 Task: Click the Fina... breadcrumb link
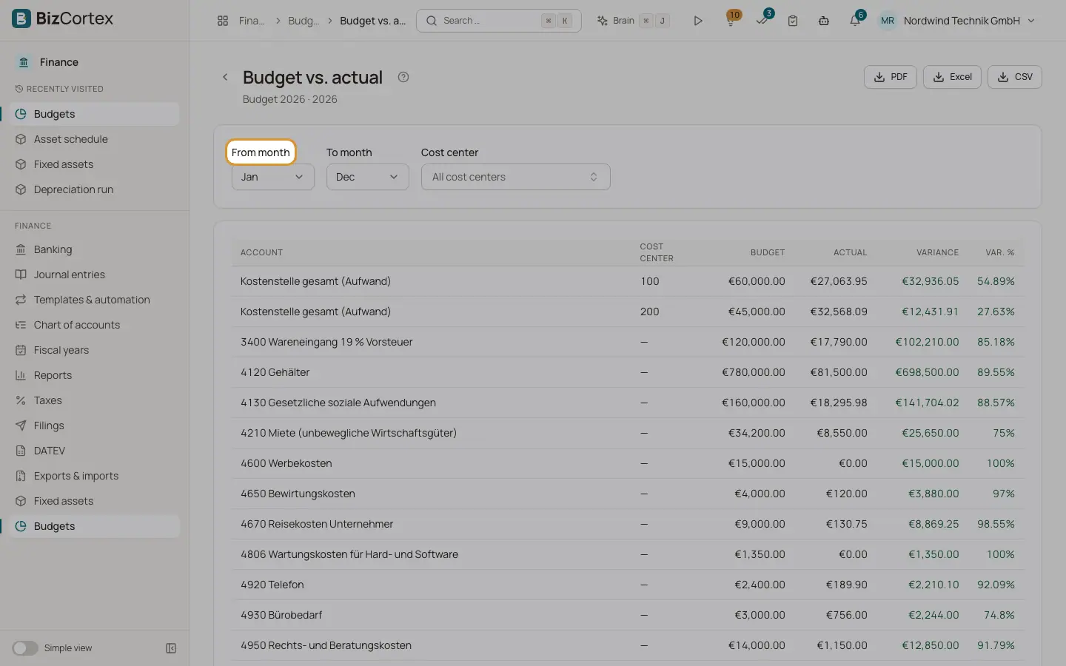click(252, 21)
